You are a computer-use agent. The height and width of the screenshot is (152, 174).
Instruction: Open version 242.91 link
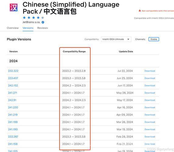(12, 100)
